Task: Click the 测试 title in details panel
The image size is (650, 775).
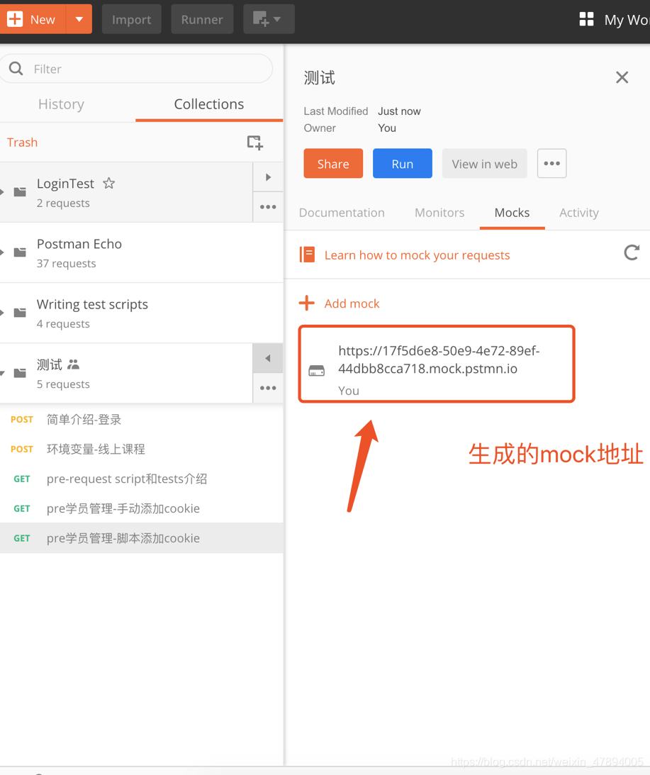Action: (320, 77)
